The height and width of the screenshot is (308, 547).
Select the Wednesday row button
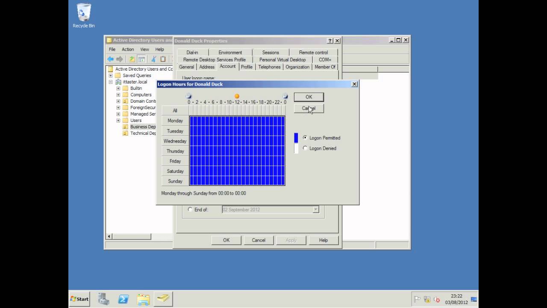175,141
